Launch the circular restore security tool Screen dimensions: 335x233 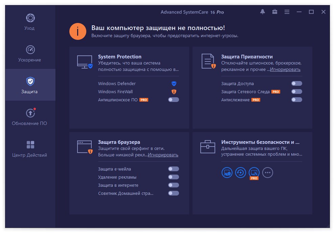click(241, 173)
